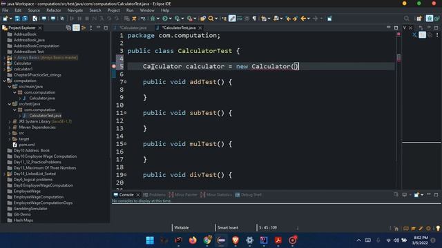442x248 pixels.
Task: Open the Run menu
Action: (130, 10)
